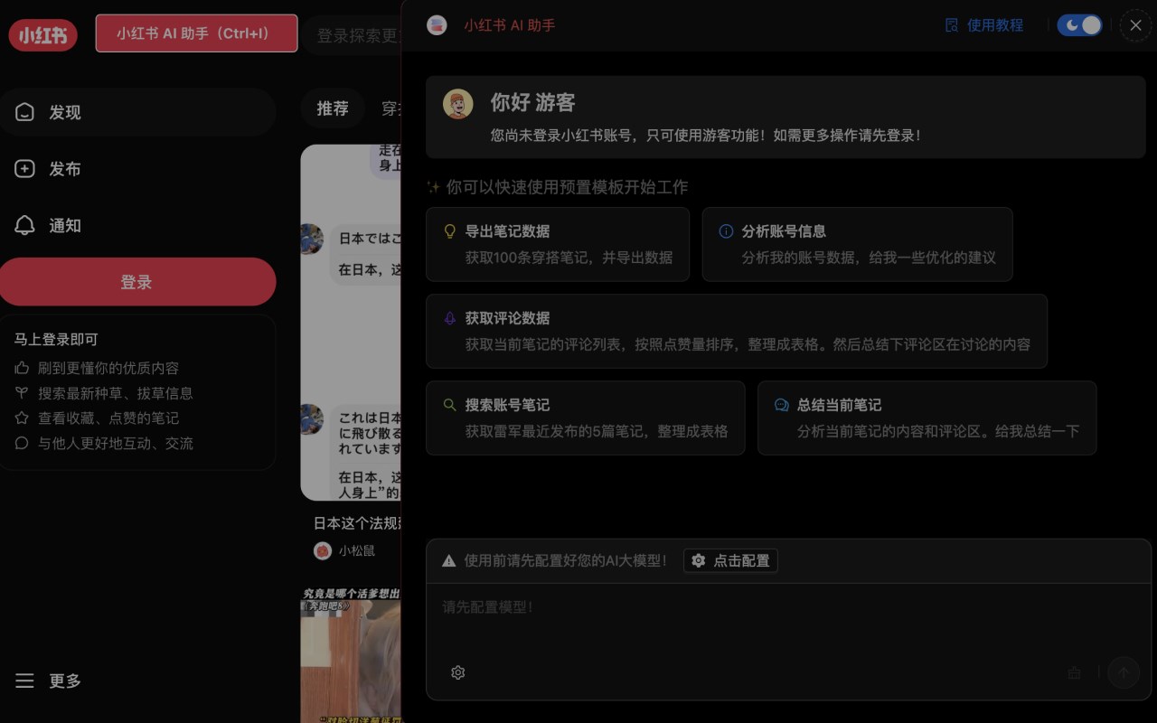The height and width of the screenshot is (723, 1157).
Task: Click the 更多 hamburger icon
Action: point(24,681)
